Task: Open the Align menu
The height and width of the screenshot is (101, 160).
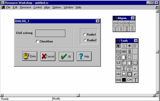Action: point(47,7)
